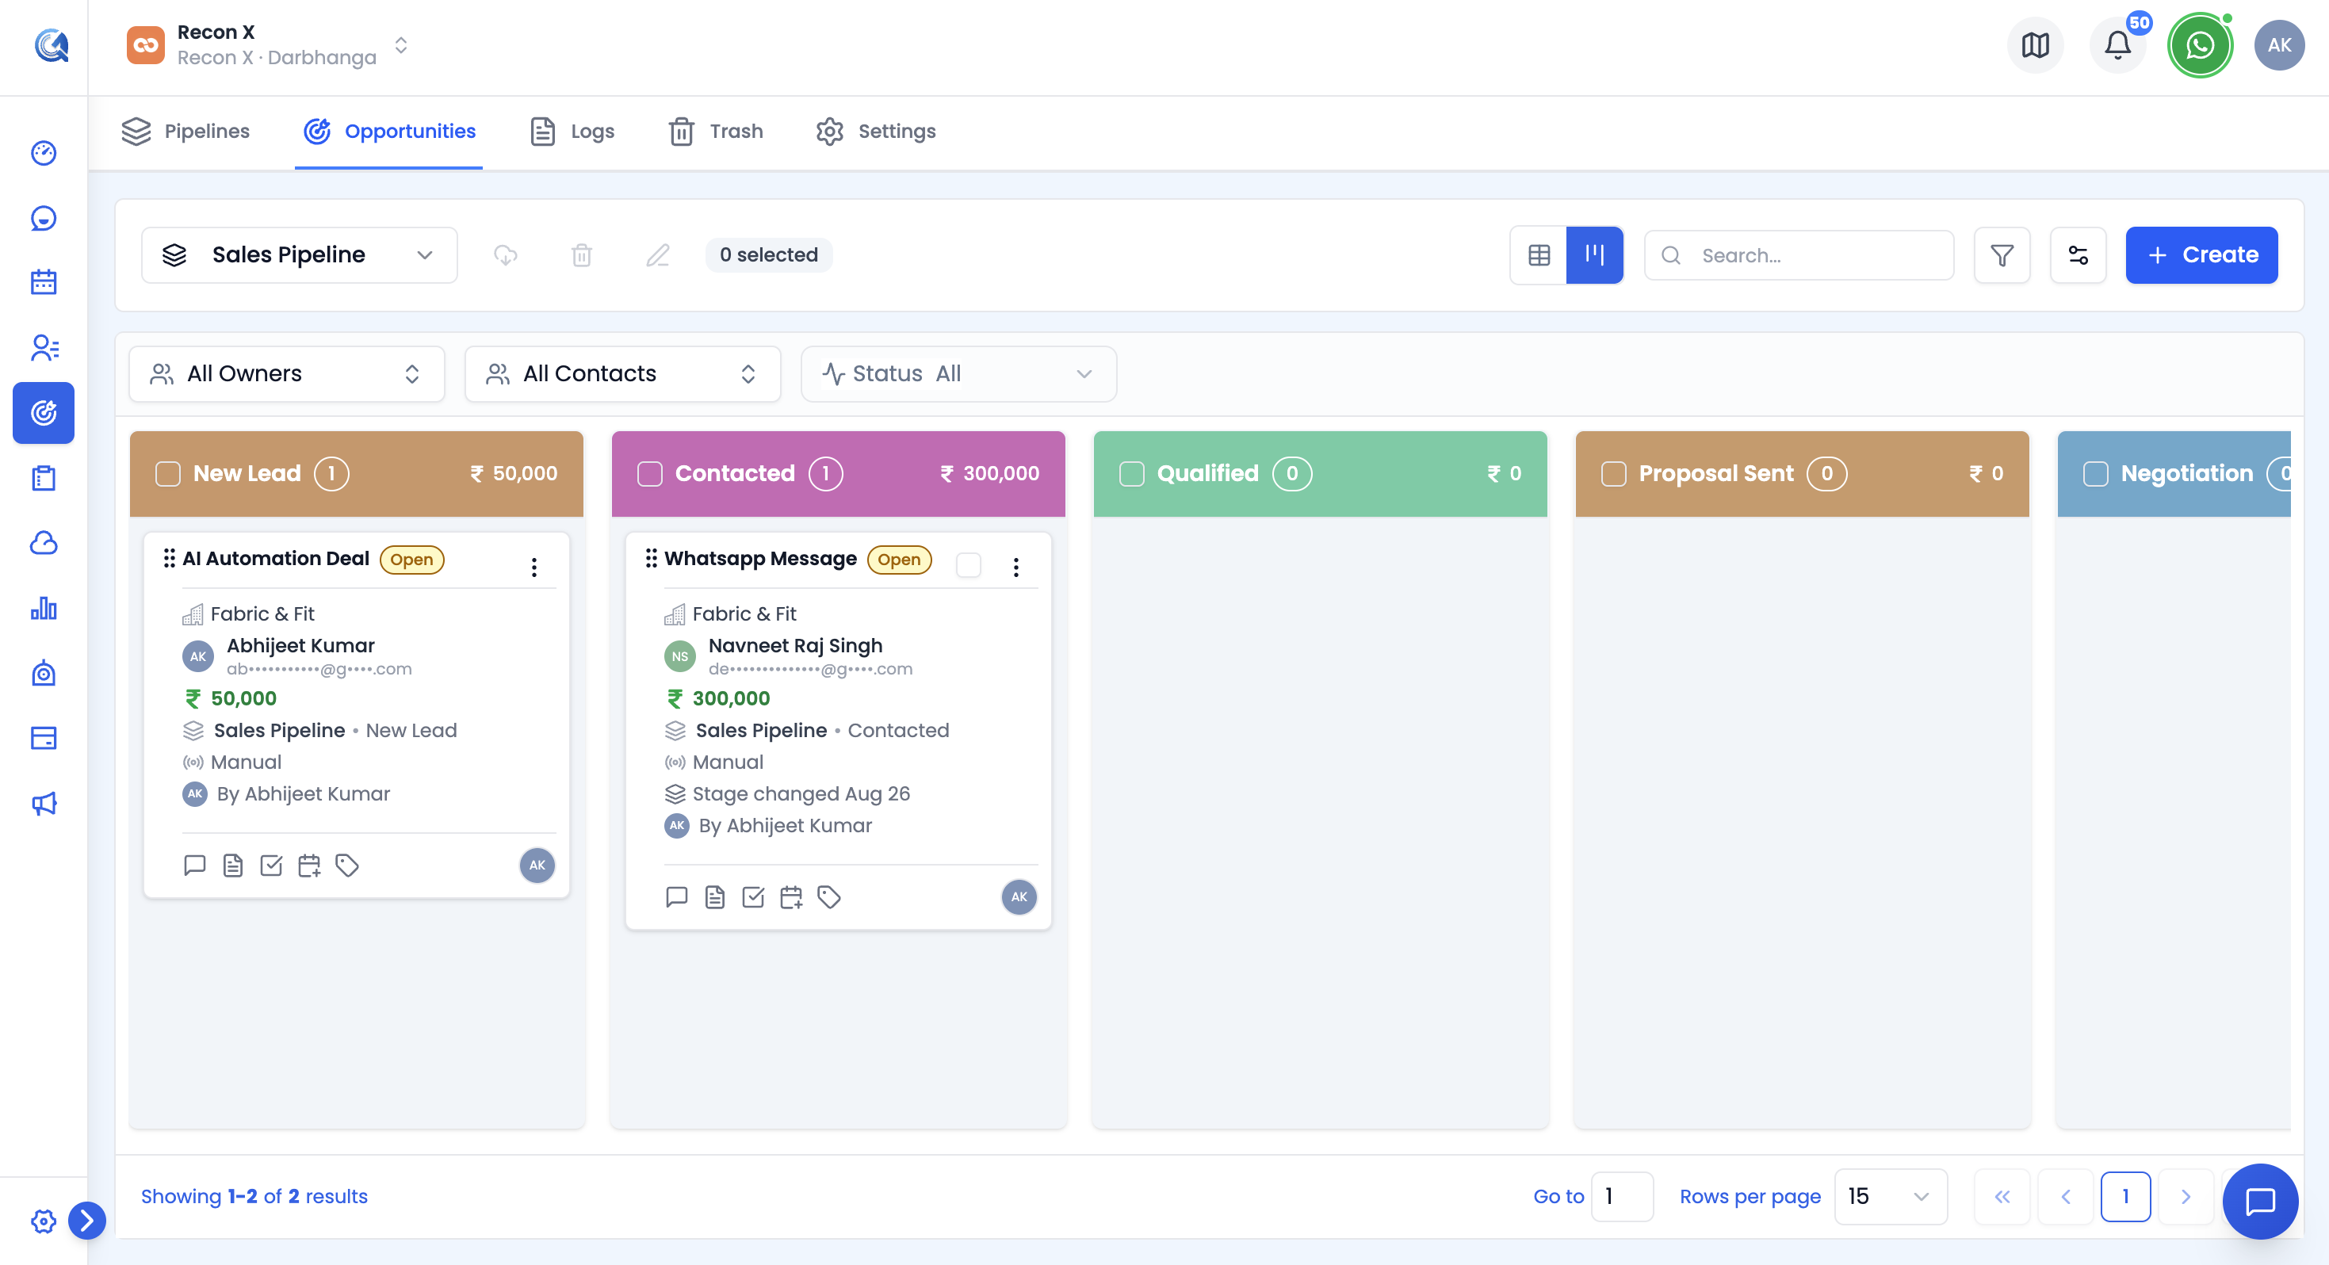
Task: Open the dashboard gauge icon in sidebar
Action: 44,153
